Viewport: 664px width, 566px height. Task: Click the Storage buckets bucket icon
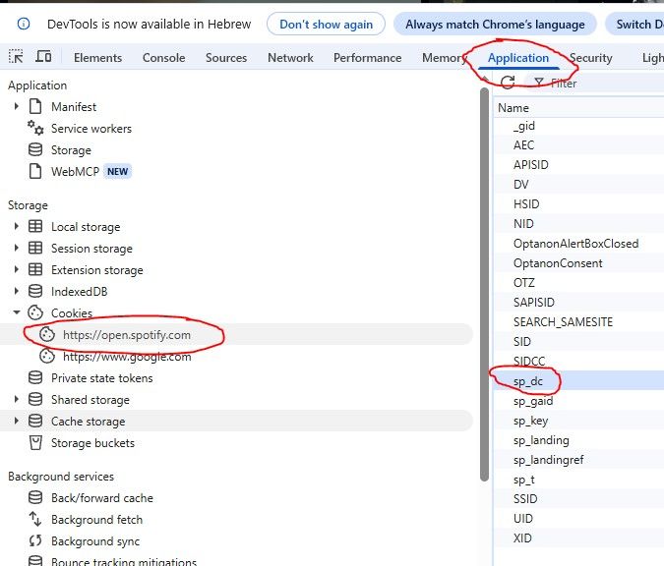click(x=35, y=443)
